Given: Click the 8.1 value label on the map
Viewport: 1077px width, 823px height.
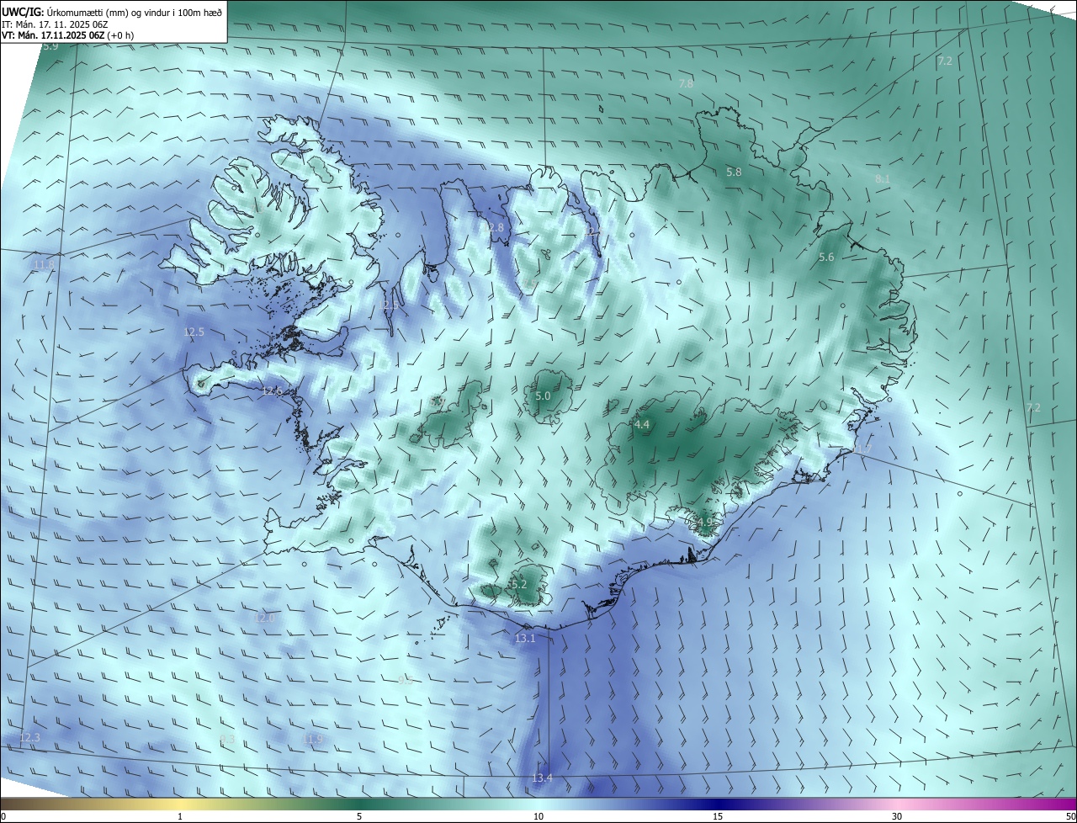Looking at the screenshot, I should point(883,178).
